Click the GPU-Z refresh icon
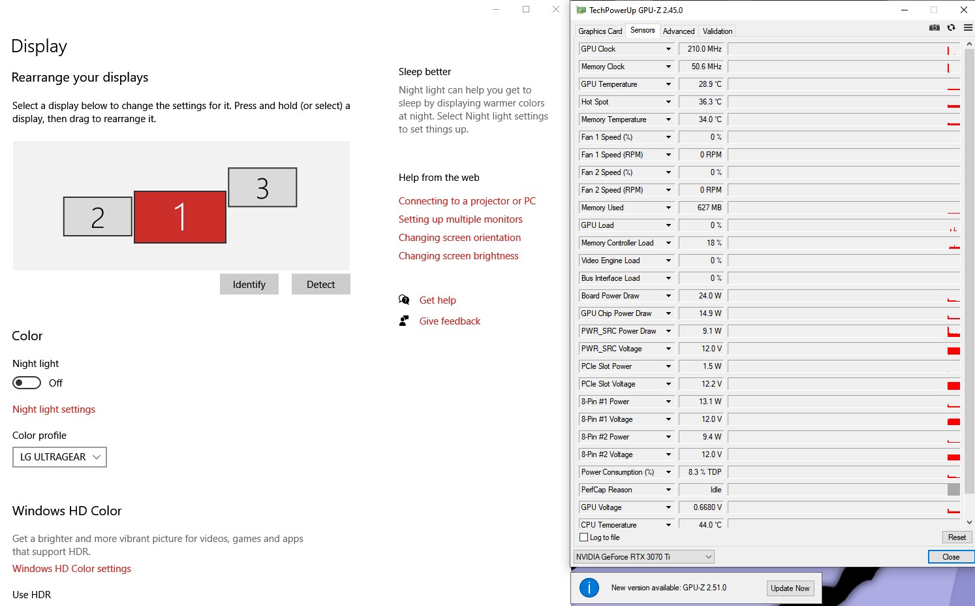The width and height of the screenshot is (975, 606). (x=951, y=27)
